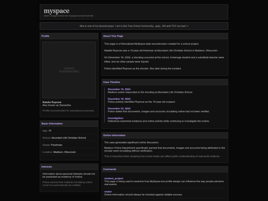Click the 'Police warned that material' note
The image size is (268, 201).
(67, 184)
